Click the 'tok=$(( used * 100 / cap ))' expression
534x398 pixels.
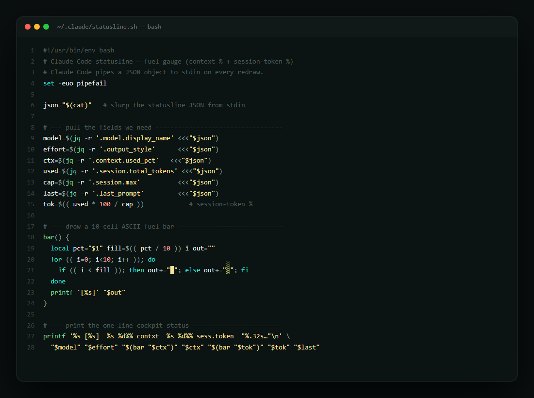pos(94,204)
